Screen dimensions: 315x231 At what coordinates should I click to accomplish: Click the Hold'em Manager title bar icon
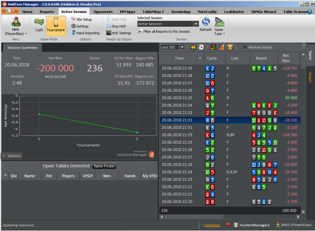4,4
